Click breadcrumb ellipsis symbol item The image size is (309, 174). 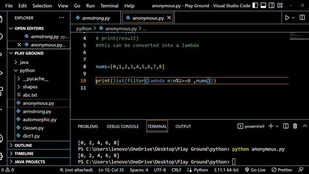tap(144, 29)
